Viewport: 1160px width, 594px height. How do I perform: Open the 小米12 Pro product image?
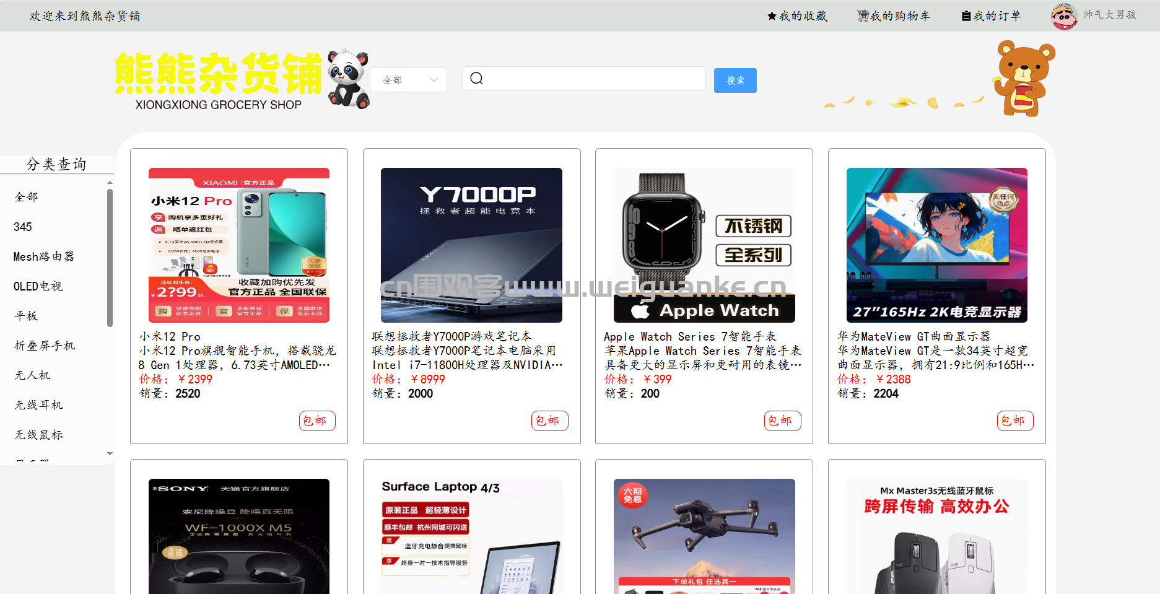(x=239, y=245)
